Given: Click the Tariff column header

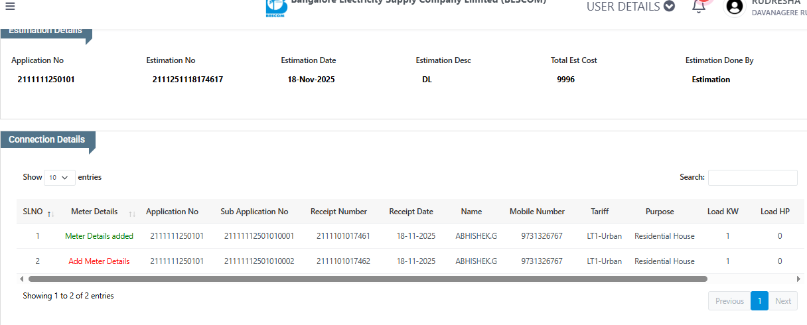Looking at the screenshot, I should coord(599,212).
